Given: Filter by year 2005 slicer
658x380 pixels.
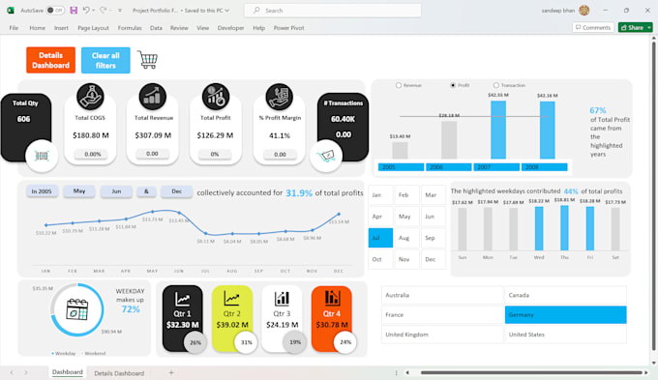Looking at the screenshot, I should [401, 167].
